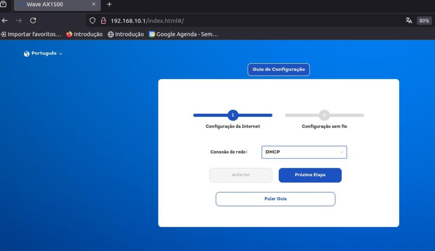Click Pular Guia to skip the guide
Viewport: 435px width, 251px height.
275,199
